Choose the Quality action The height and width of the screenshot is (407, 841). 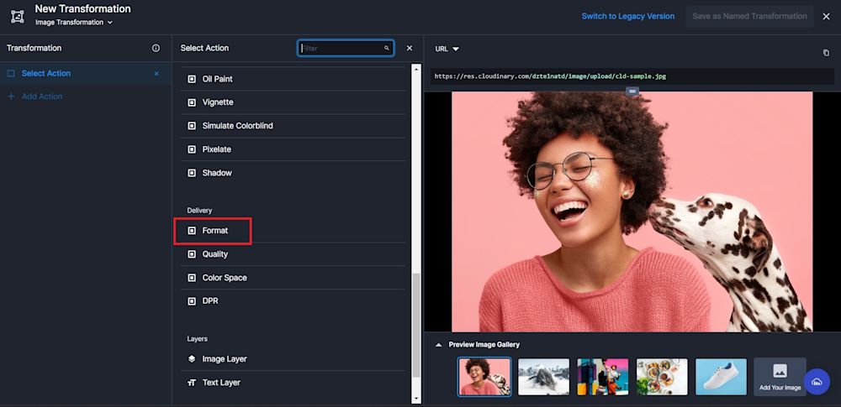[214, 254]
